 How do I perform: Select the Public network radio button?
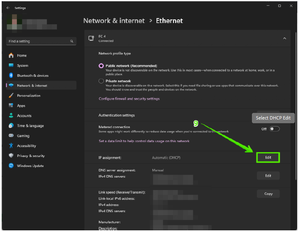click(101, 66)
